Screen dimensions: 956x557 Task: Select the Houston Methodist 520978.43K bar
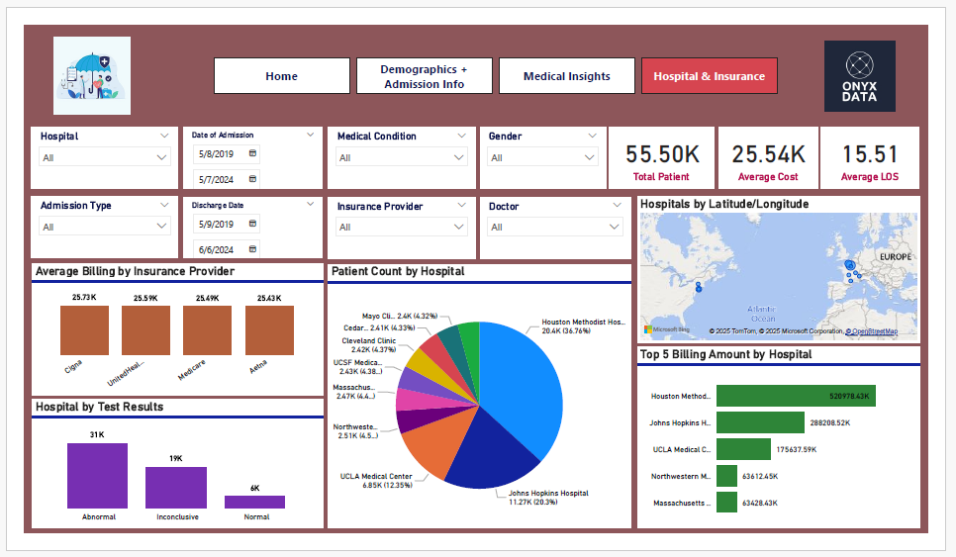click(797, 396)
